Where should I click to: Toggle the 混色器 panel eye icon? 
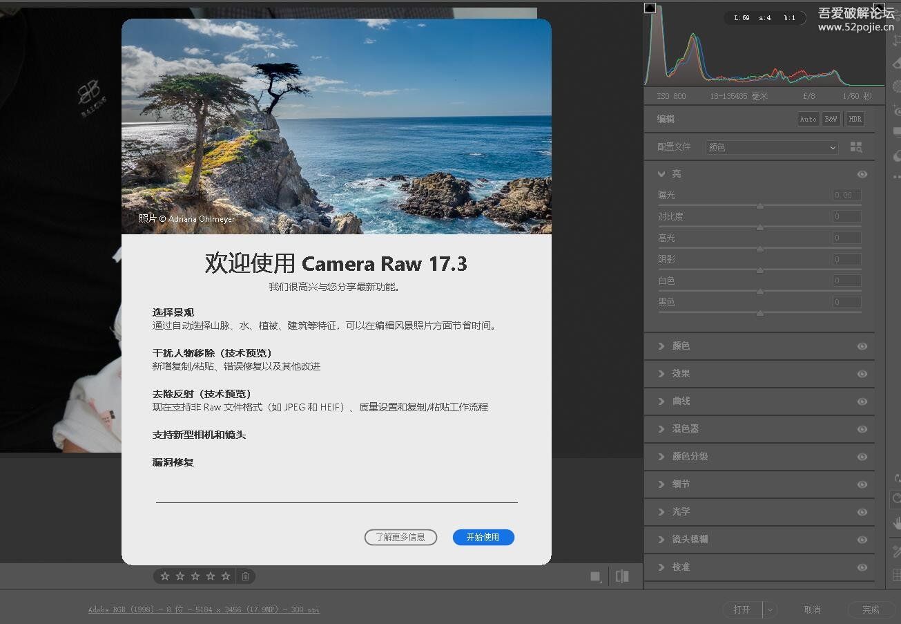(x=862, y=429)
